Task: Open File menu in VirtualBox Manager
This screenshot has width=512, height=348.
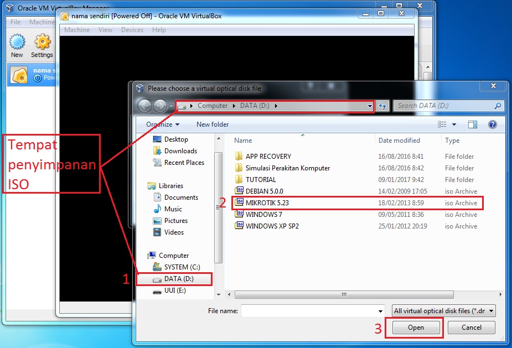Action: pyautogui.click(x=15, y=22)
